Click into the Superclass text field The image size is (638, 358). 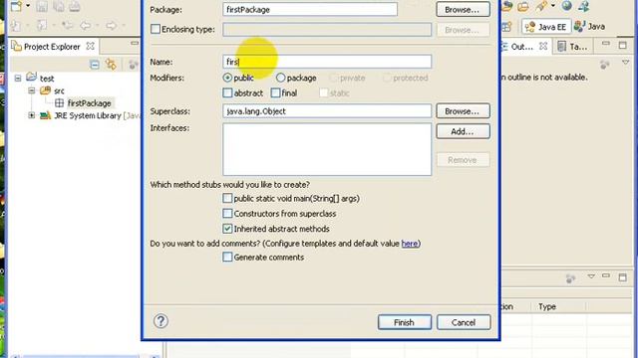tap(327, 110)
